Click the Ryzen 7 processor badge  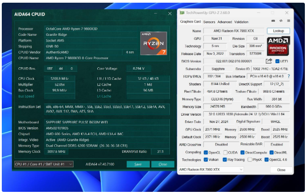(x=152, y=43)
